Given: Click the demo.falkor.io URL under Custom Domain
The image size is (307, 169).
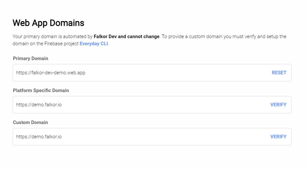Looking at the screenshot, I should (x=39, y=137).
